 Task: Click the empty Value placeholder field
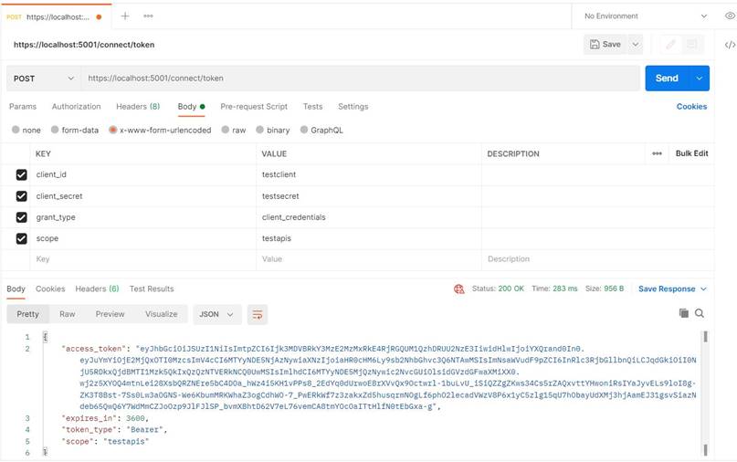(369, 259)
